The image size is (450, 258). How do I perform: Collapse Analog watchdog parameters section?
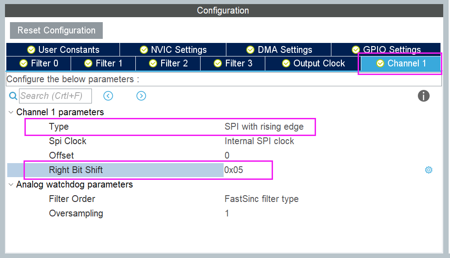point(11,185)
